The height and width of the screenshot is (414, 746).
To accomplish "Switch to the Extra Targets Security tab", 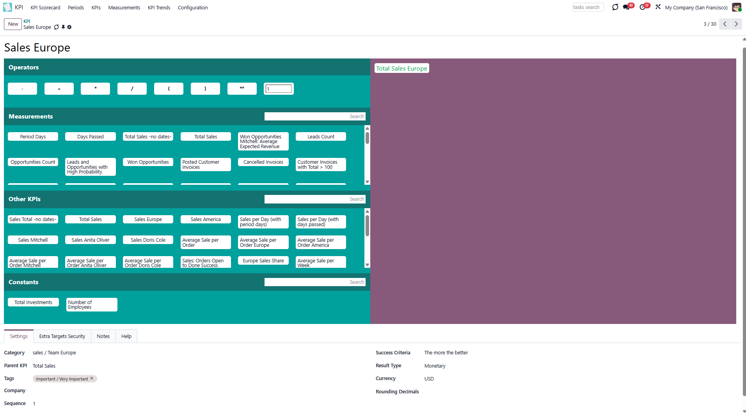I will click(x=62, y=336).
